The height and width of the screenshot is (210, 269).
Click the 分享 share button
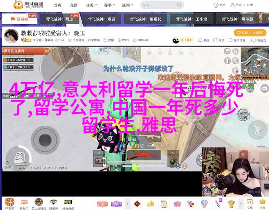[x=219, y=40]
